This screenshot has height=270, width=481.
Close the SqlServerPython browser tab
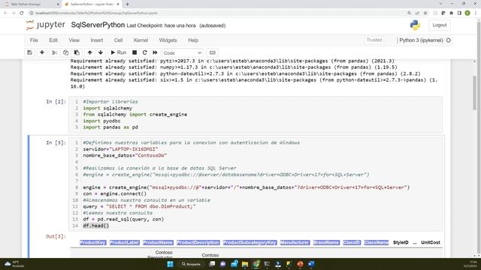[x=118, y=4]
